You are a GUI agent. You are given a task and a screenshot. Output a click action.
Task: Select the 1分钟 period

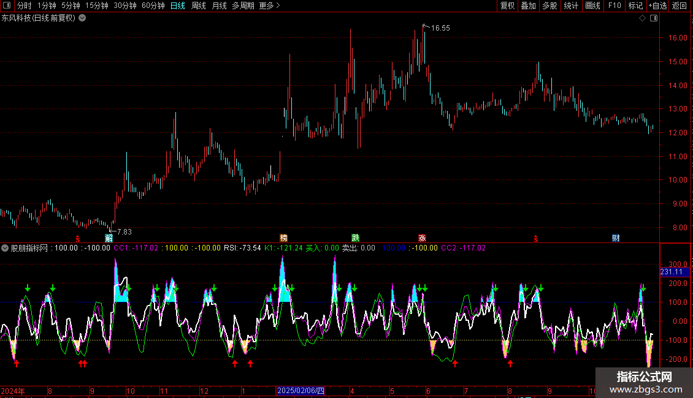(47, 6)
